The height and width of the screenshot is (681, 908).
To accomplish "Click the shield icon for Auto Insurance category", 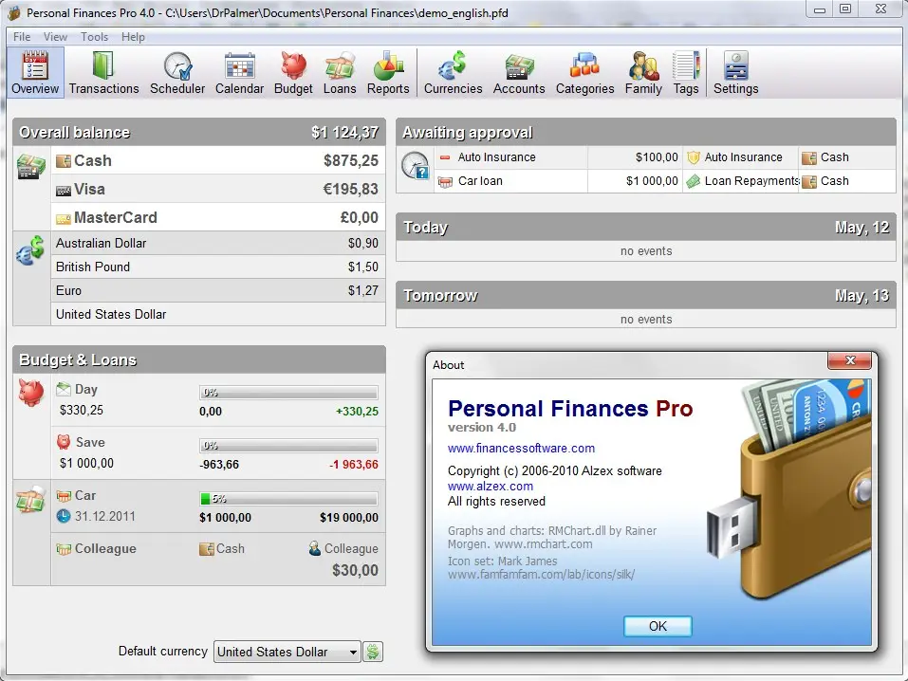I will tap(694, 157).
